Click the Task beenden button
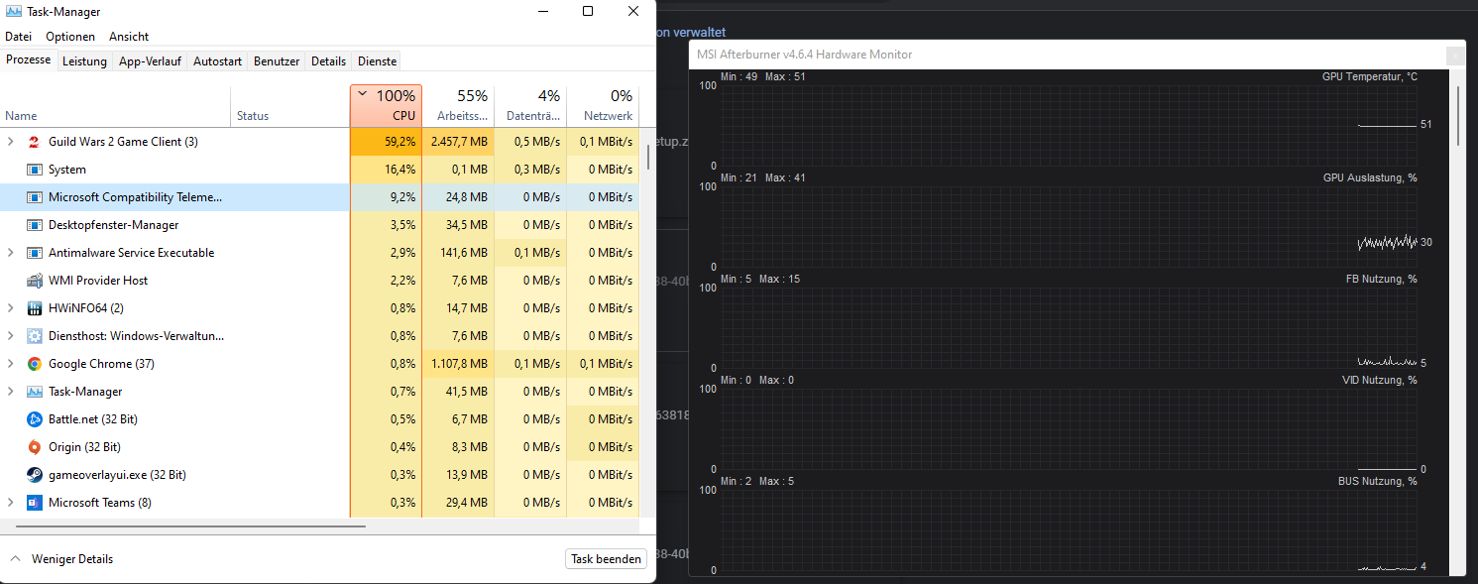Image resolution: width=1478 pixels, height=584 pixels. 606,559
